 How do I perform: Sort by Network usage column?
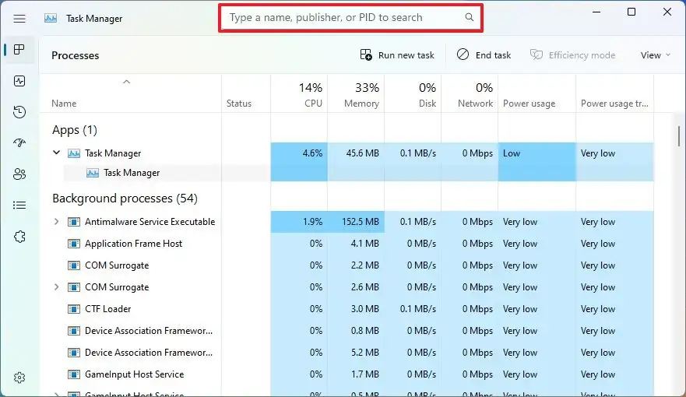tap(470, 94)
